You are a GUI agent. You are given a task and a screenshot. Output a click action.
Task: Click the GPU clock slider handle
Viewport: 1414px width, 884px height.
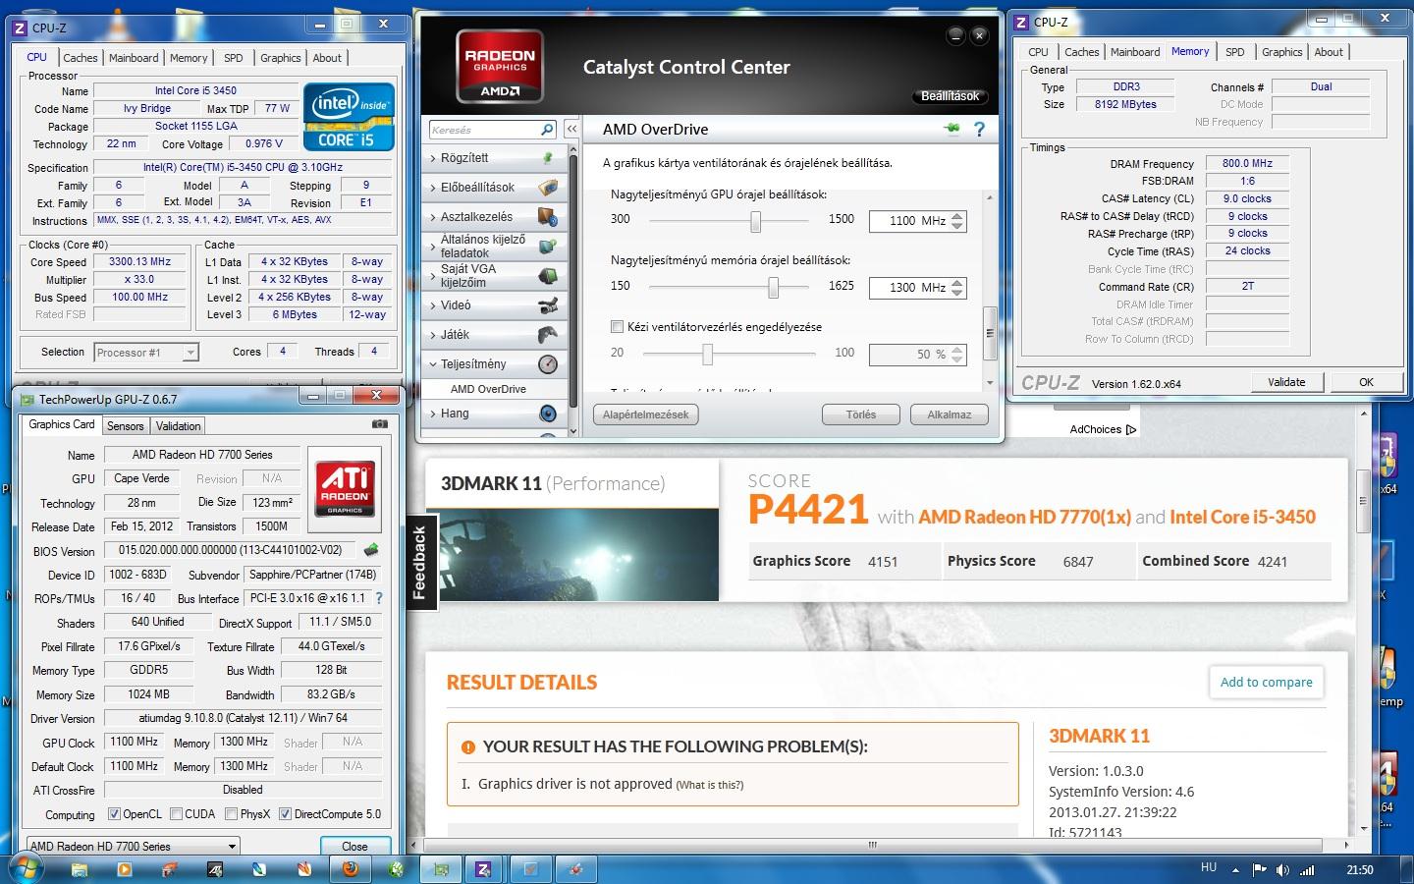[755, 220]
